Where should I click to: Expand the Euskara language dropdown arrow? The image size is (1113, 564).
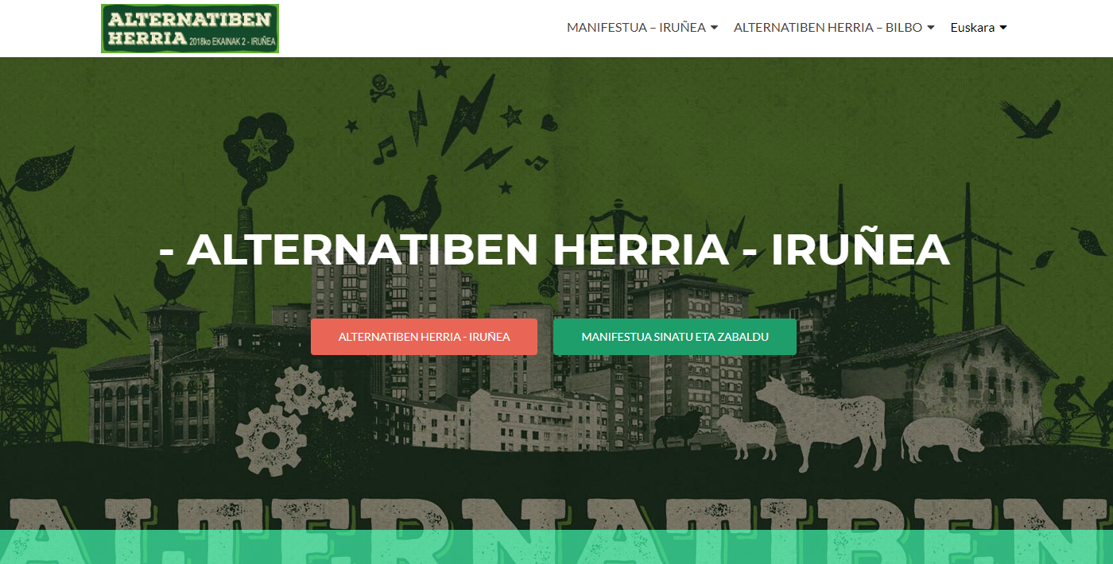1003,28
